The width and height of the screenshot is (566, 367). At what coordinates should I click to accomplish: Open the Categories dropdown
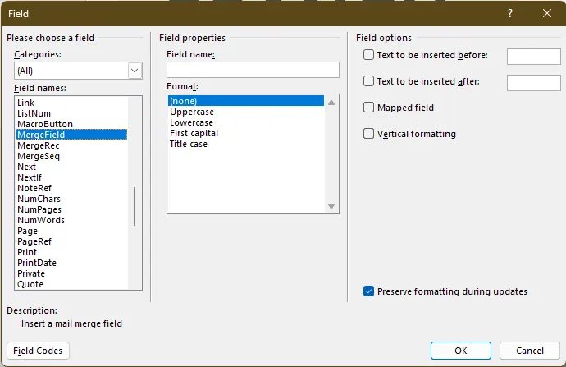pos(135,71)
